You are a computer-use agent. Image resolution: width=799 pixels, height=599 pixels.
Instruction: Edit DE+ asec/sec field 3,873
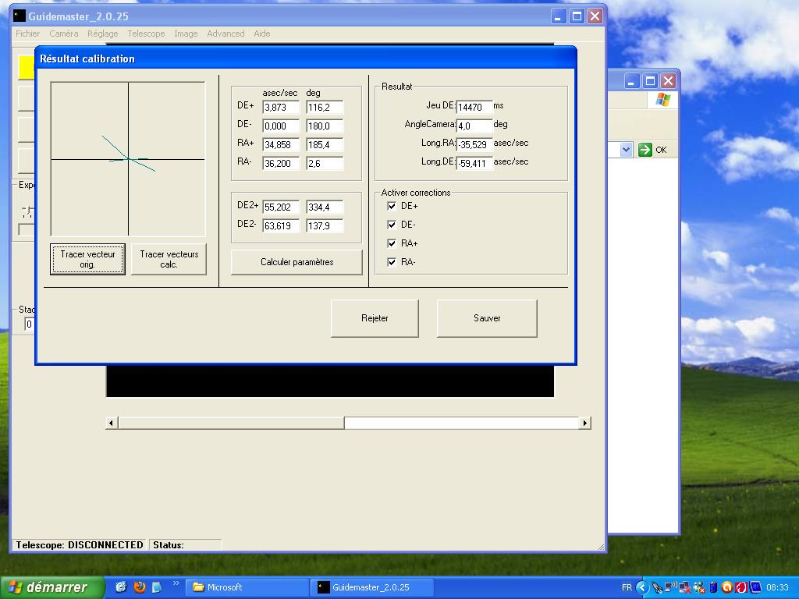point(281,108)
